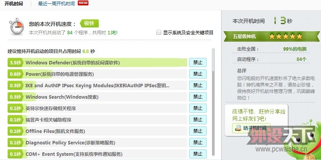Select the Power(系统自带的电源管理服务) row
Viewport: 321px width, 160px height.
[98, 74]
